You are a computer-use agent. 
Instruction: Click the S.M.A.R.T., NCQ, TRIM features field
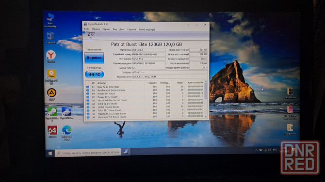click(170, 77)
